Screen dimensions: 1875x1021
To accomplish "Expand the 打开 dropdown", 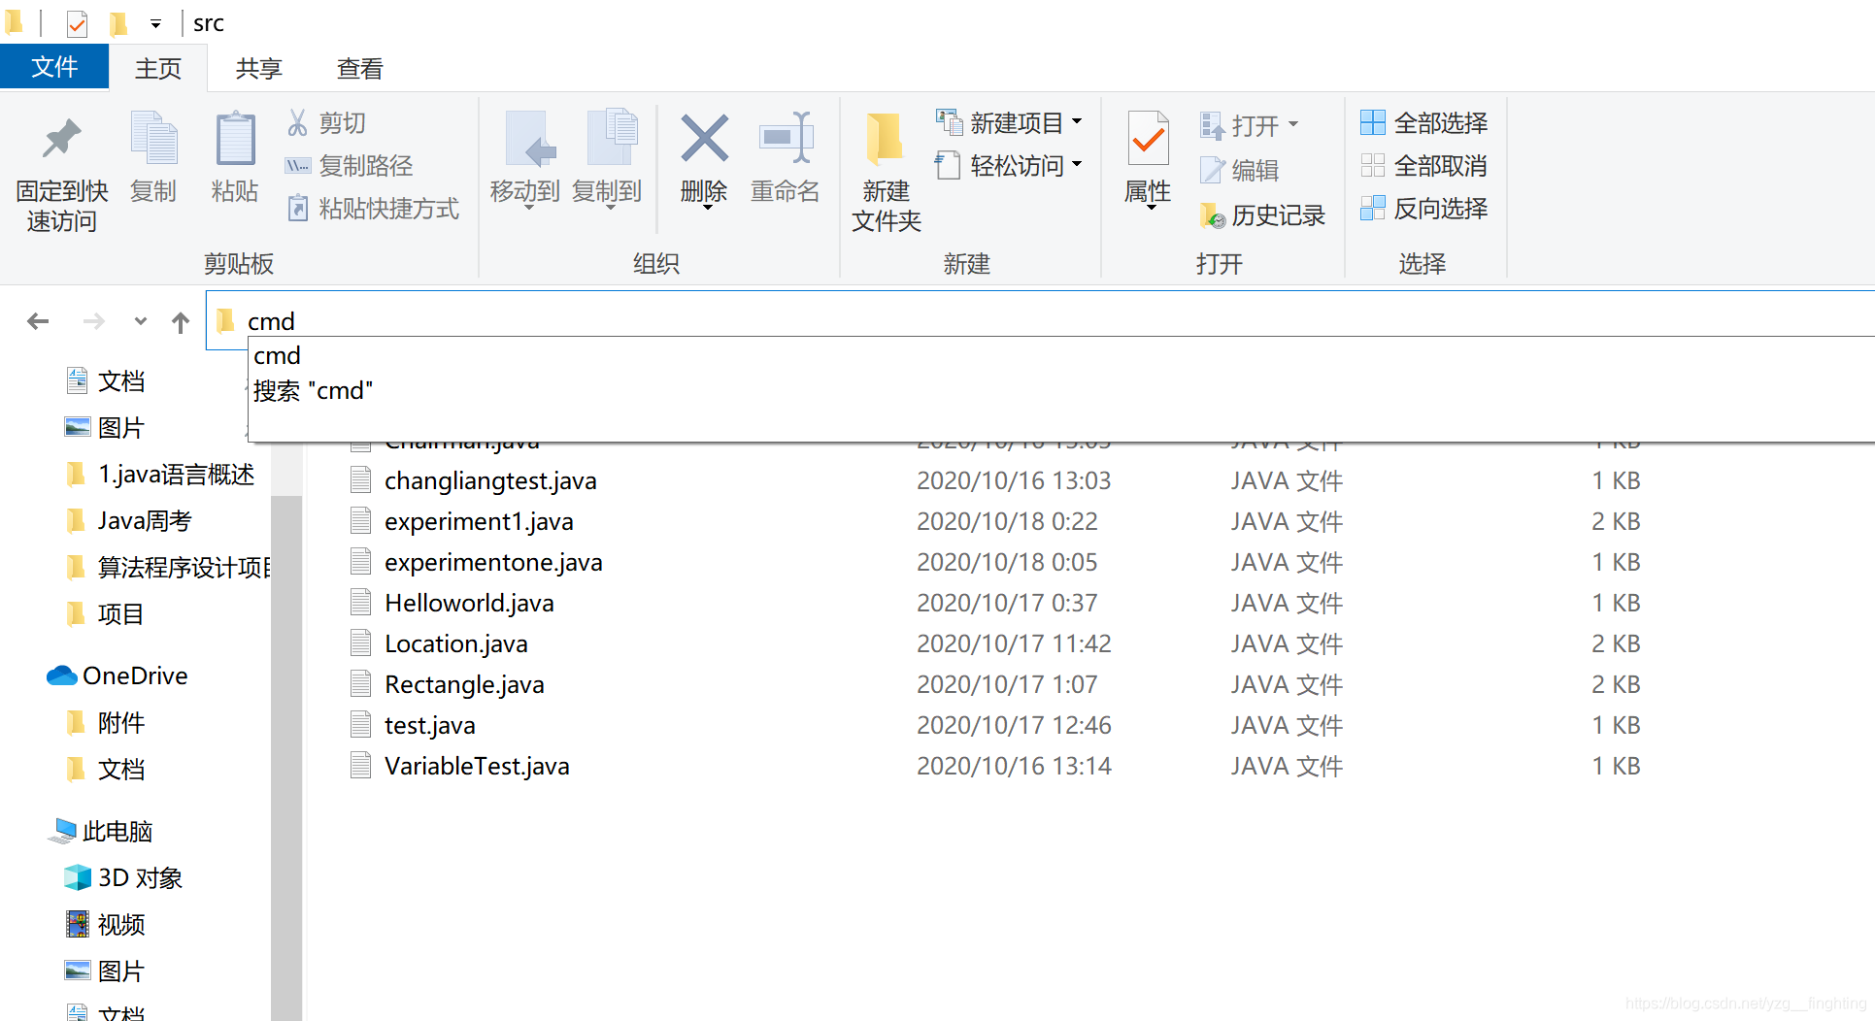I will click(x=1293, y=124).
